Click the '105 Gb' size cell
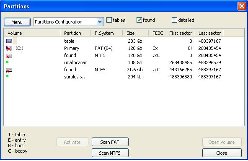 [135, 62]
